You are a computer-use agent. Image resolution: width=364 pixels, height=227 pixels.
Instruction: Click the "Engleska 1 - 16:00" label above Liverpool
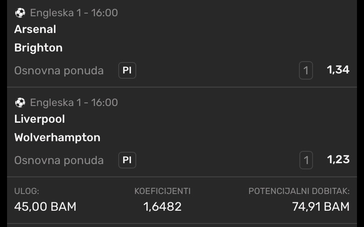click(74, 103)
